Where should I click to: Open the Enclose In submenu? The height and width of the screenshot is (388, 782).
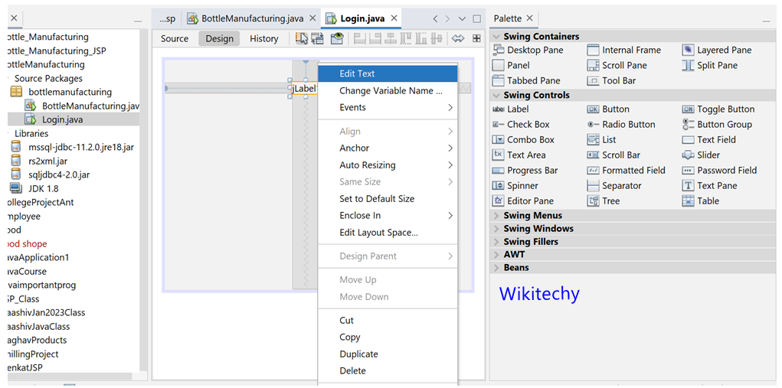tap(388, 216)
